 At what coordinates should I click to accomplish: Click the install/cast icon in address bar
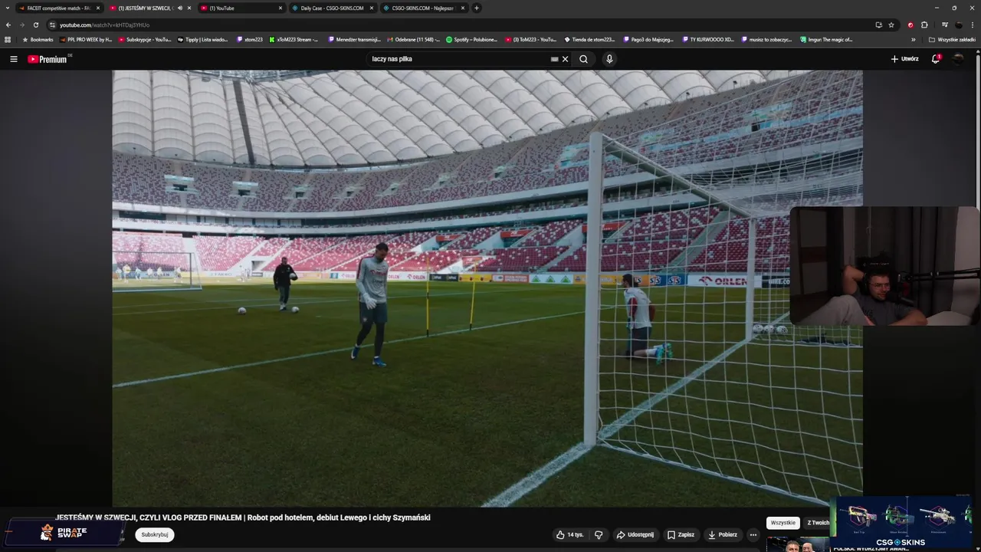tap(878, 25)
